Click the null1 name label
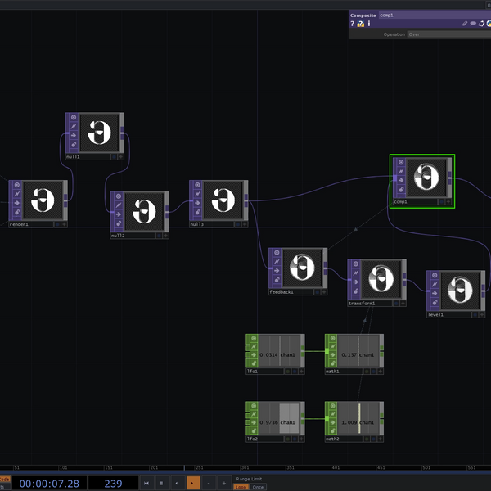 tap(73, 156)
